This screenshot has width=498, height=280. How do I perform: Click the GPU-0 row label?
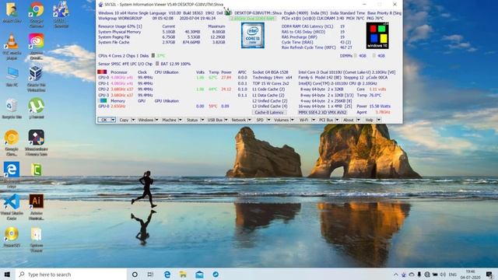tap(103, 106)
